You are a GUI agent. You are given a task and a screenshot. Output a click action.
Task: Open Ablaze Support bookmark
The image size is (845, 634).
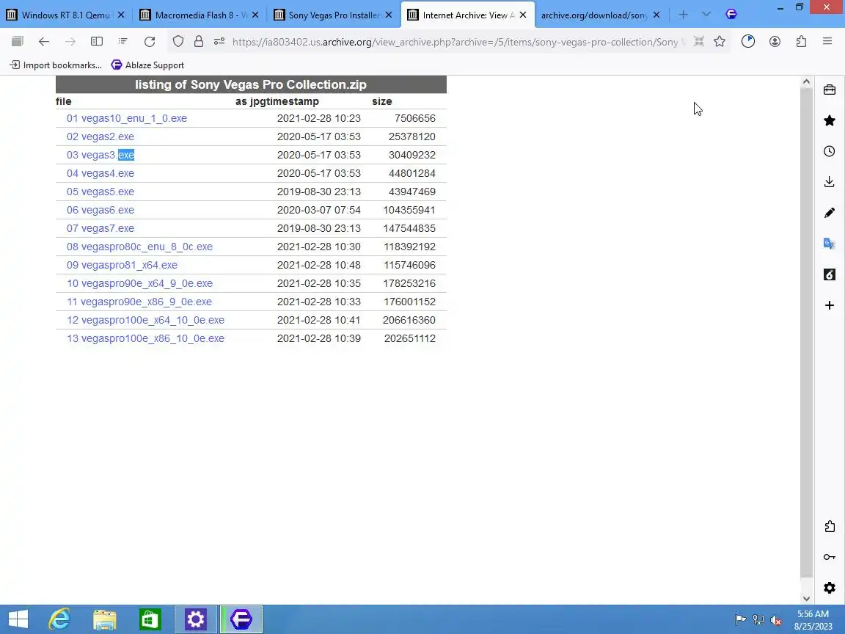click(x=147, y=65)
